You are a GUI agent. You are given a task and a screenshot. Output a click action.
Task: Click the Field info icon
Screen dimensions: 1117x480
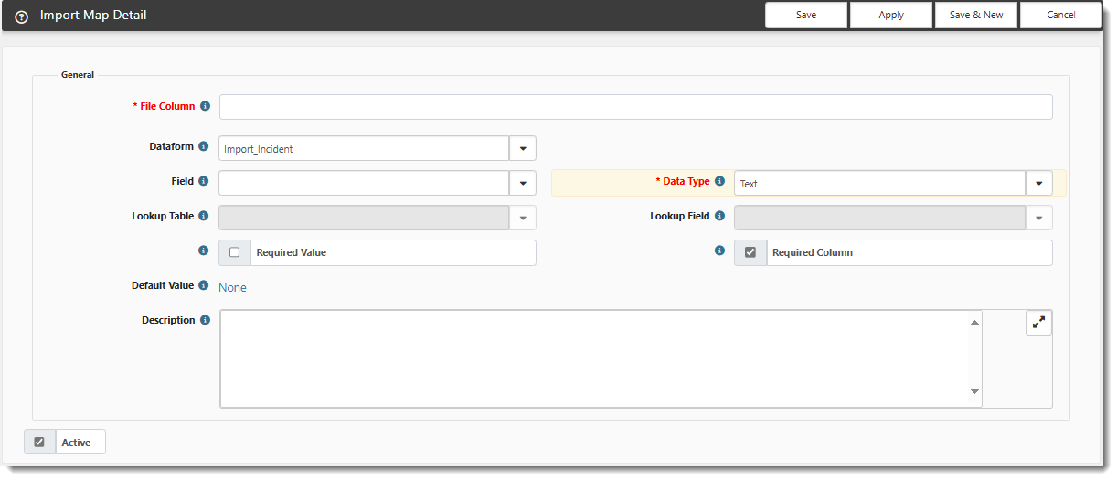(203, 181)
